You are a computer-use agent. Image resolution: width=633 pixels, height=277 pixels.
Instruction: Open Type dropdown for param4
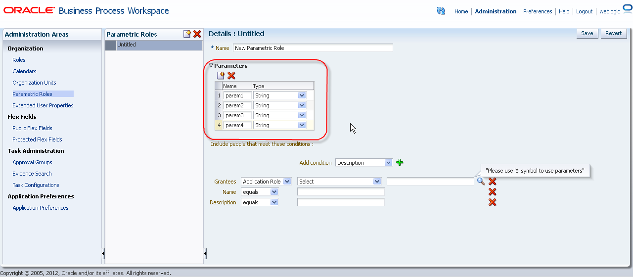click(x=302, y=125)
